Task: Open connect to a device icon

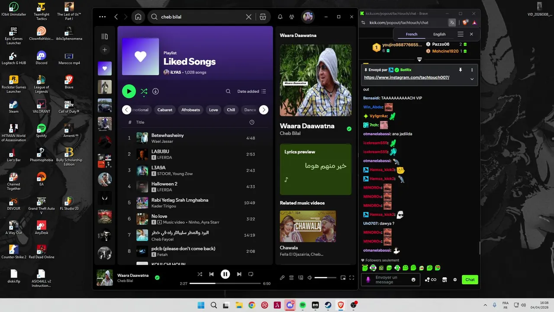Action: pos(301,278)
